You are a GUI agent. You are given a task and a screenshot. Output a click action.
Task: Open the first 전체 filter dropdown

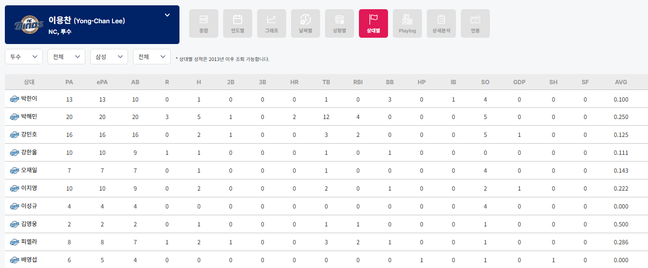coord(66,57)
